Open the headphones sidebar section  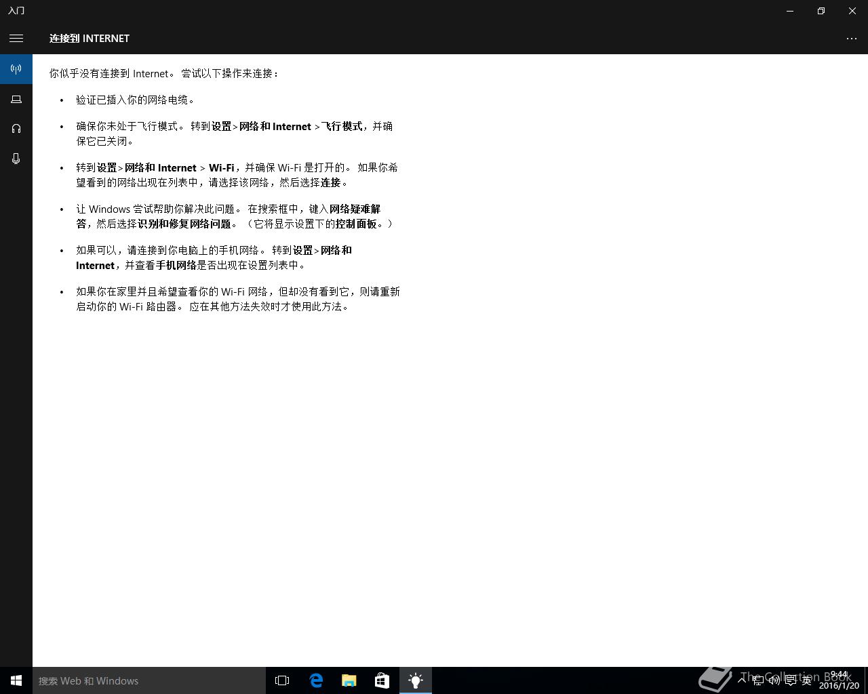(16, 129)
